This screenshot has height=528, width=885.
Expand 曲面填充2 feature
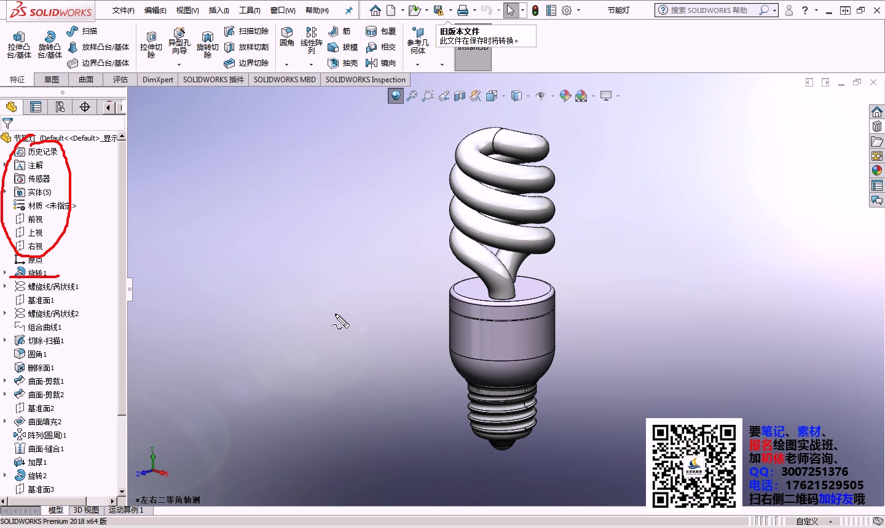5,421
